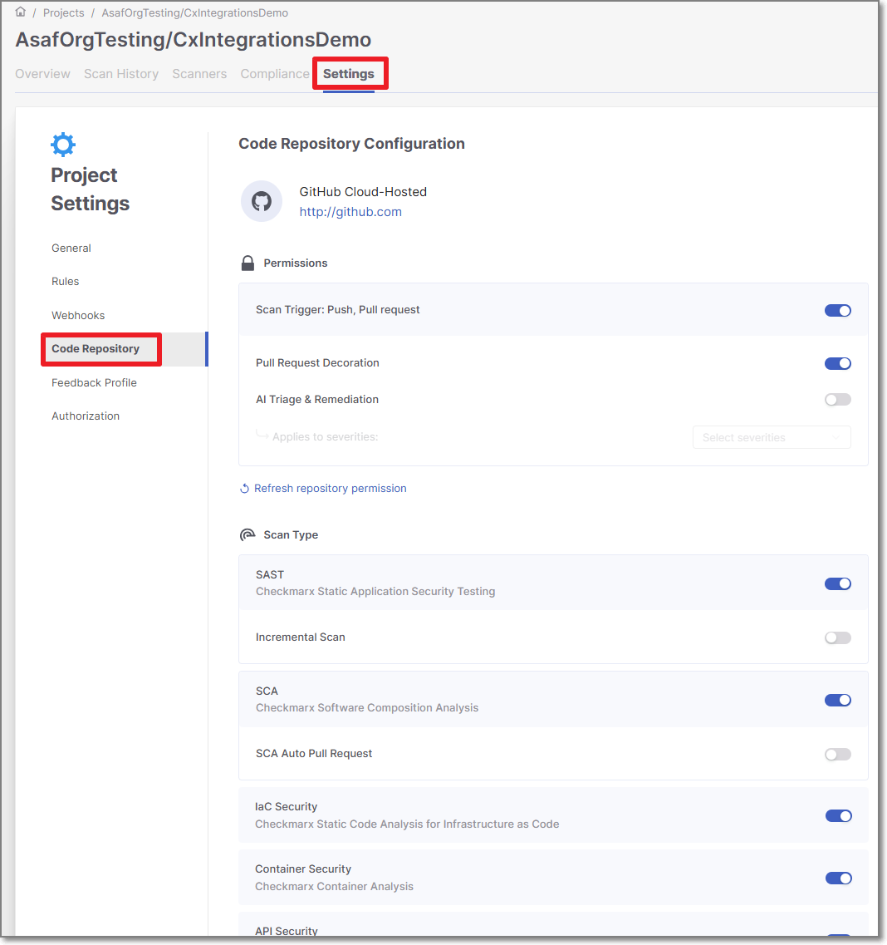Click Checkmarx Container Analysis description
The image size is (887, 945).
pyautogui.click(x=334, y=887)
